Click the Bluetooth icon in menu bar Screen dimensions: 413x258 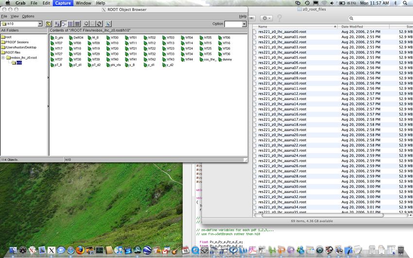coord(395,3)
